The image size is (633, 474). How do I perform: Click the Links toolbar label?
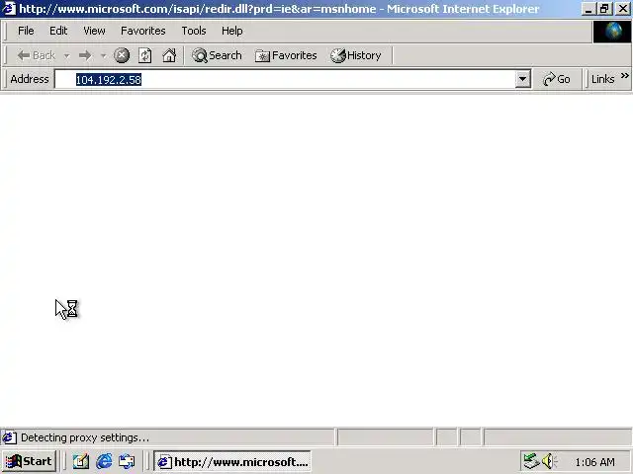[602, 79]
